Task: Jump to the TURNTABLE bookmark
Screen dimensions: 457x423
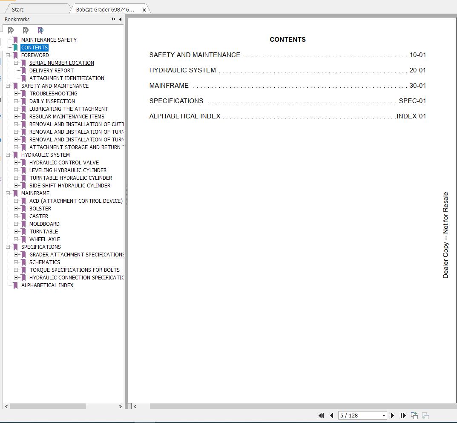Action: pos(44,231)
